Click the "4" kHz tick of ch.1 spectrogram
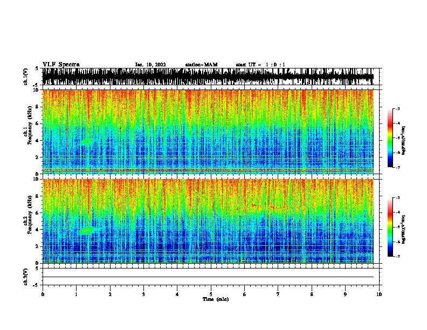This screenshot has height=330, width=427. [x=37, y=141]
